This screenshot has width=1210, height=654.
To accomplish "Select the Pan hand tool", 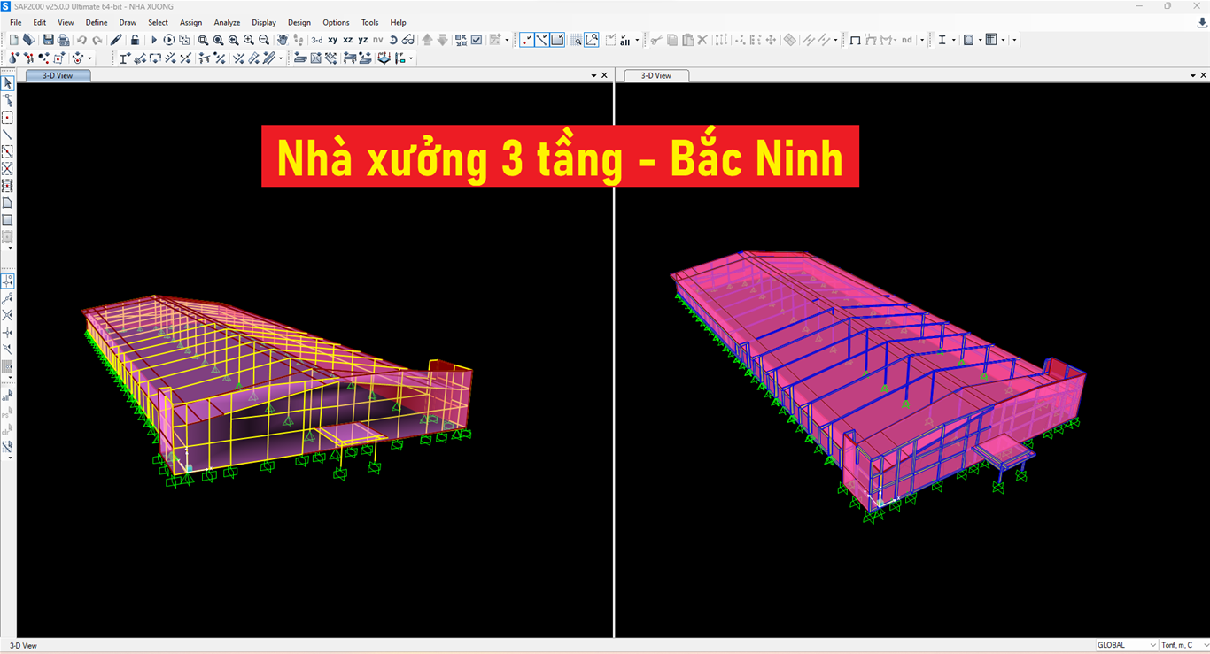I will pyautogui.click(x=283, y=40).
